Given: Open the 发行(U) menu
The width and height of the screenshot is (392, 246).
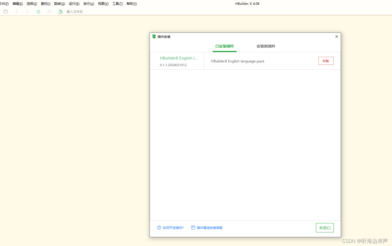Looking at the screenshot, I should 89,4.
